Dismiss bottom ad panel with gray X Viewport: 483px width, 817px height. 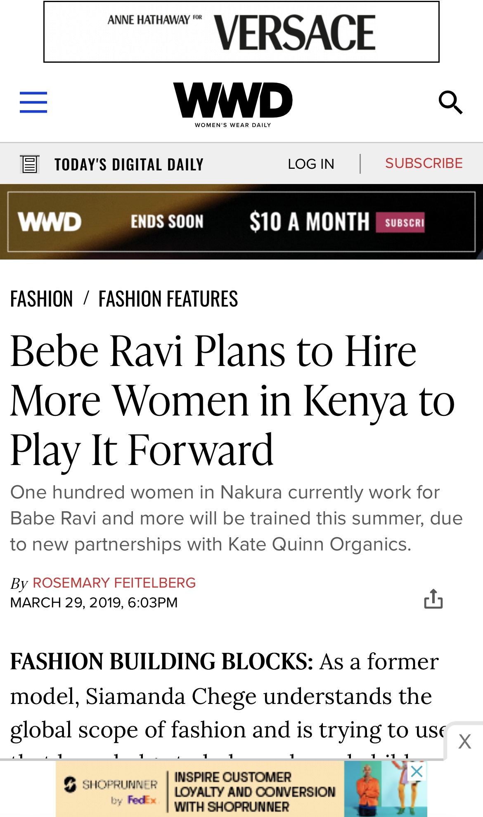[465, 742]
